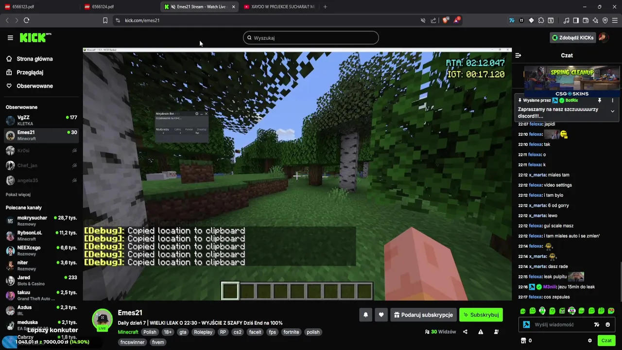The width and height of the screenshot is (622, 350).
Task: Open RybsonLoL recommended channel
Action: (x=41, y=236)
